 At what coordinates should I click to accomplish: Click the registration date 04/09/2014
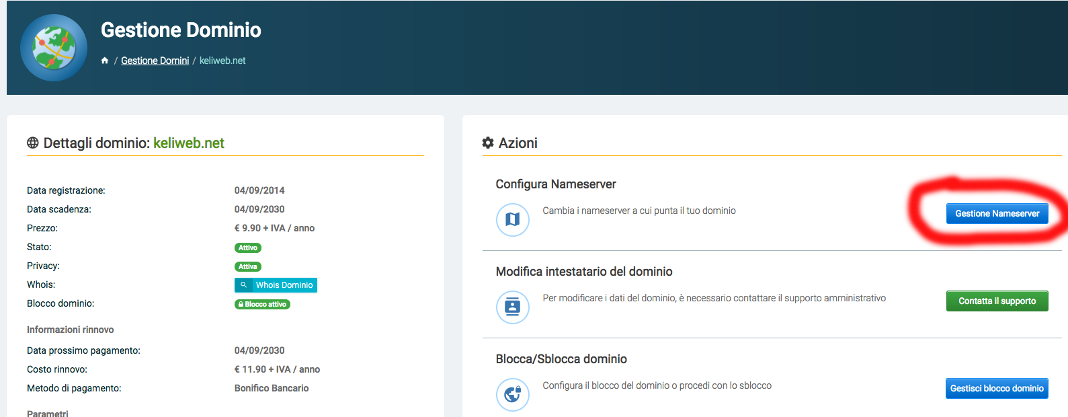coord(259,190)
